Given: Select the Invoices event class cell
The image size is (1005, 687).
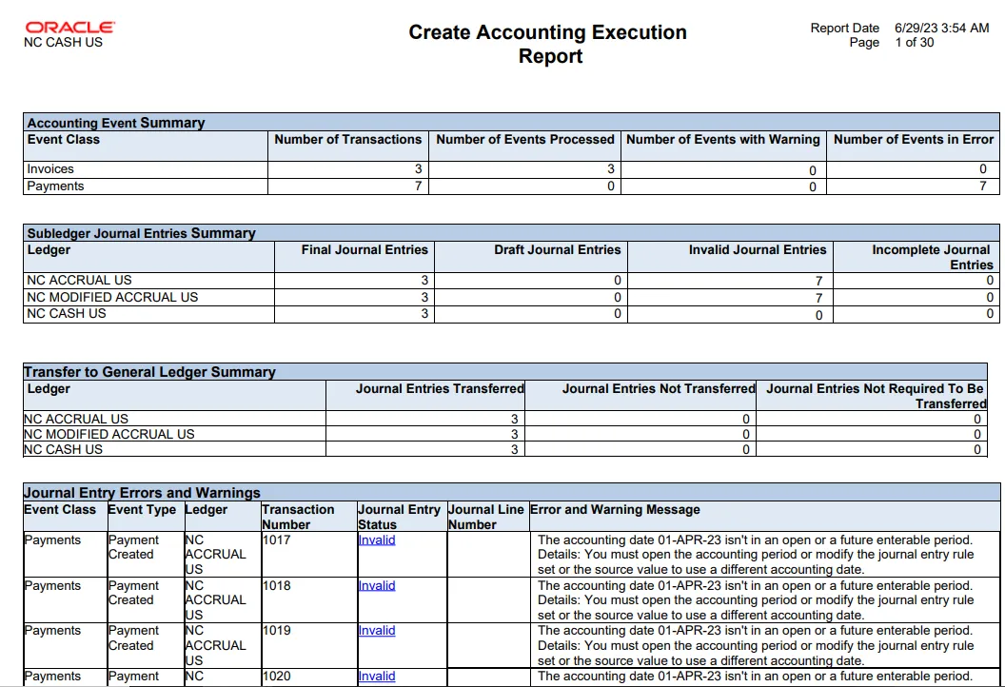Looking at the screenshot, I should (x=50, y=169).
